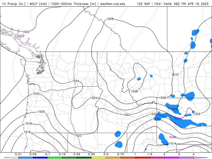Image resolution: width=212 pixels, height=159 pixels.
Task: Click the violet right arrow end of the color bar
Action: click(201, 157)
